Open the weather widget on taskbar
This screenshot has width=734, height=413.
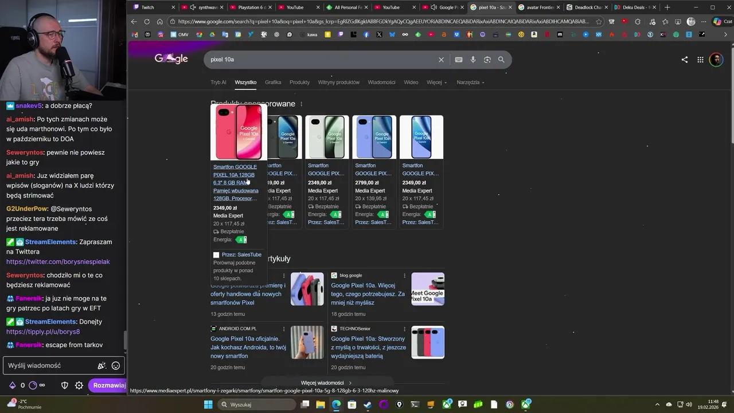[x=24, y=404]
